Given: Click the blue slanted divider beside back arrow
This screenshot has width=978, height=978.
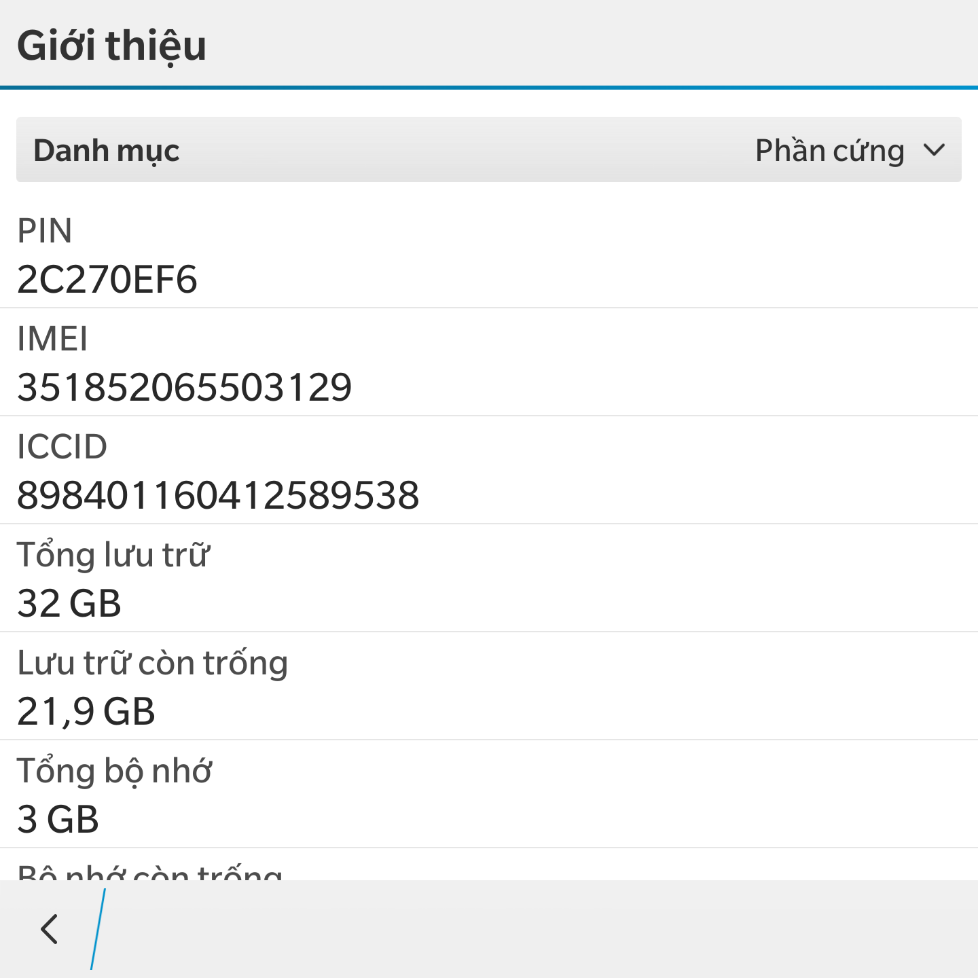Looking at the screenshot, I should pos(98,929).
